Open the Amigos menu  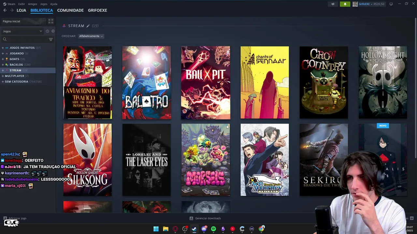tap(33, 4)
